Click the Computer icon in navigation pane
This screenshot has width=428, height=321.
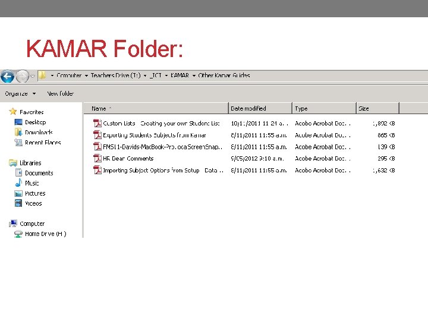(13, 224)
